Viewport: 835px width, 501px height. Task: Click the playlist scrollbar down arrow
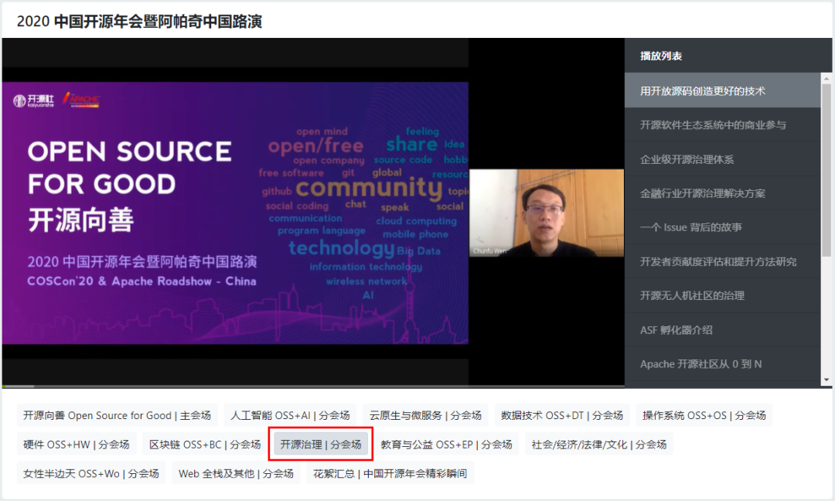click(x=826, y=380)
